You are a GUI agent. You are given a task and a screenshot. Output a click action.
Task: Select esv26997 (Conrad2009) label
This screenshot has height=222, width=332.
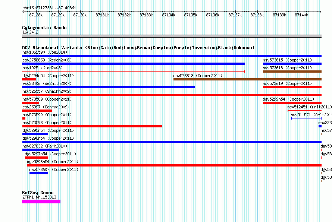coord(46,107)
